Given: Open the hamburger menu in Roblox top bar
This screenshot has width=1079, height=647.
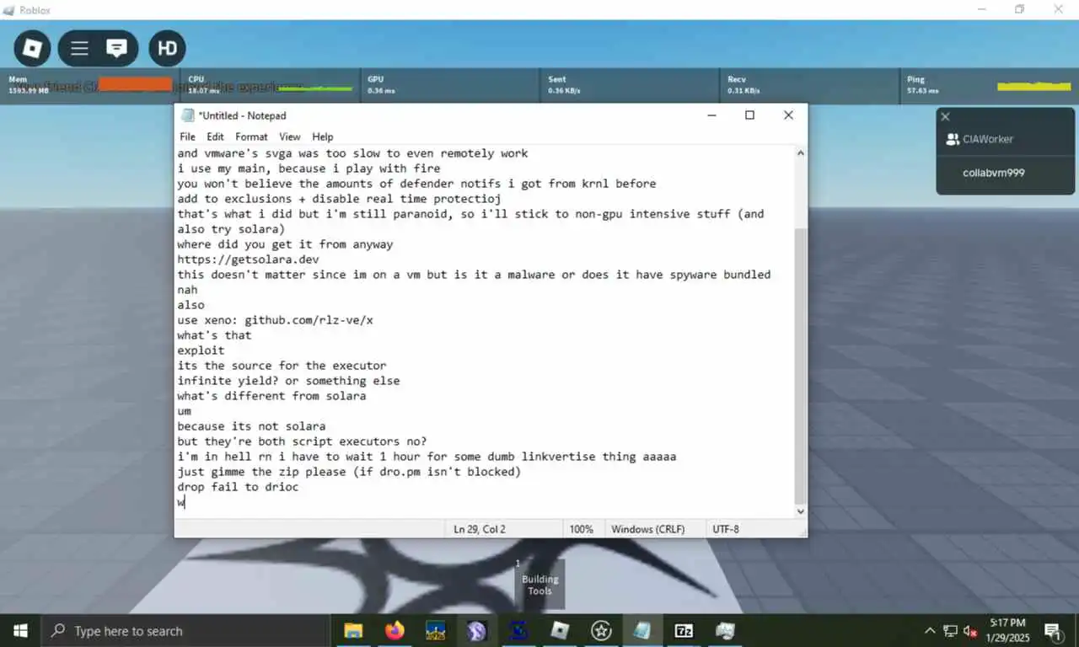Looking at the screenshot, I should [79, 48].
